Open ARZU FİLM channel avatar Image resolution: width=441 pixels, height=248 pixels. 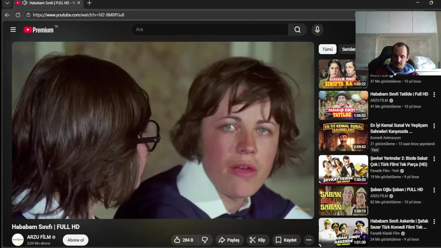click(18, 240)
